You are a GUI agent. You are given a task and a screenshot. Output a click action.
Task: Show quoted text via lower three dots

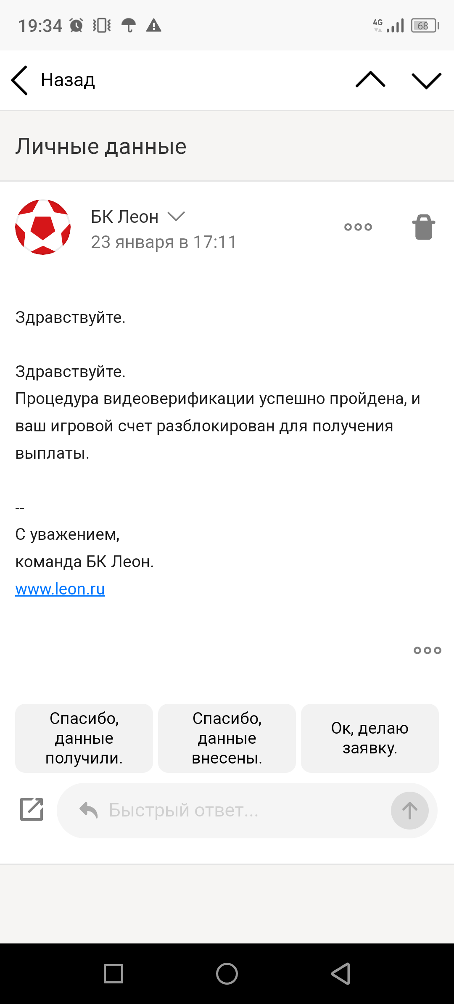coord(427,650)
